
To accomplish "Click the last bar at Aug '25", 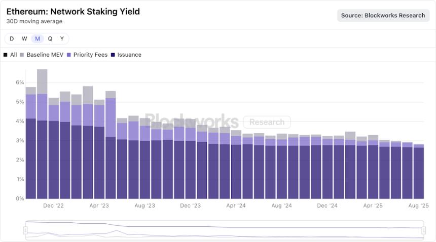I will point(419,172).
